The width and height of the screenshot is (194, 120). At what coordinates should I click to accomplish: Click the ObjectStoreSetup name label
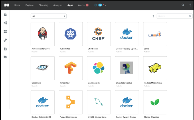[x=124, y=83]
